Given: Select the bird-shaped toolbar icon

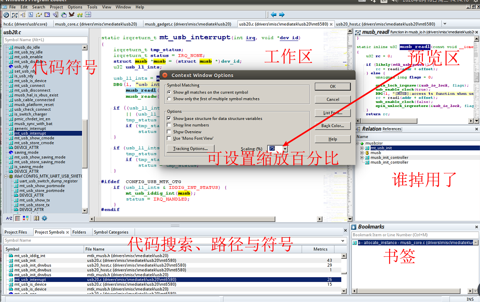Looking at the screenshot, I should point(71,15).
